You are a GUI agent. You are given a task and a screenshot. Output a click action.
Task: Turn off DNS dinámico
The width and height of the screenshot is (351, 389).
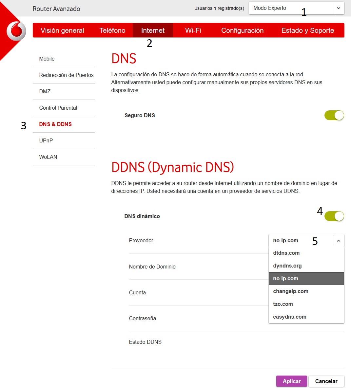pos(334,216)
